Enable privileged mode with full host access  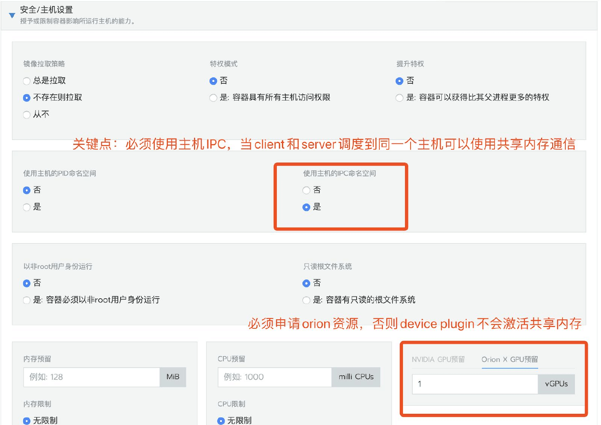213,98
